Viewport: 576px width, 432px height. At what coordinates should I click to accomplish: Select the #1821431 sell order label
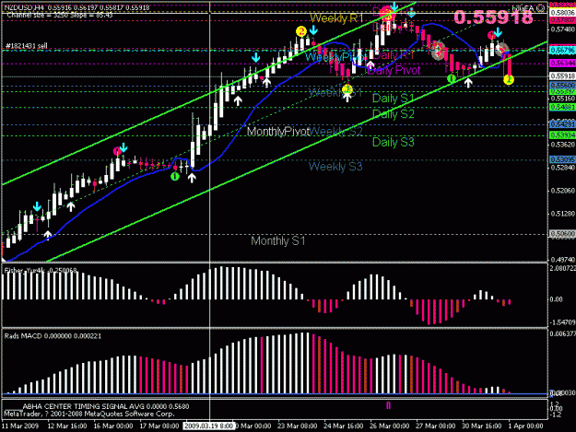click(x=26, y=46)
